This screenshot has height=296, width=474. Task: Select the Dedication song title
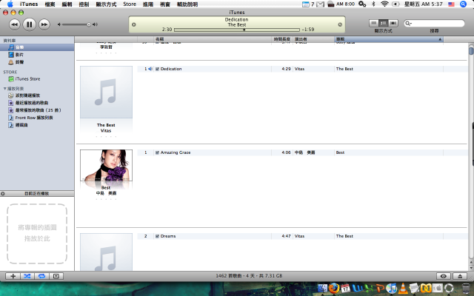click(x=171, y=69)
